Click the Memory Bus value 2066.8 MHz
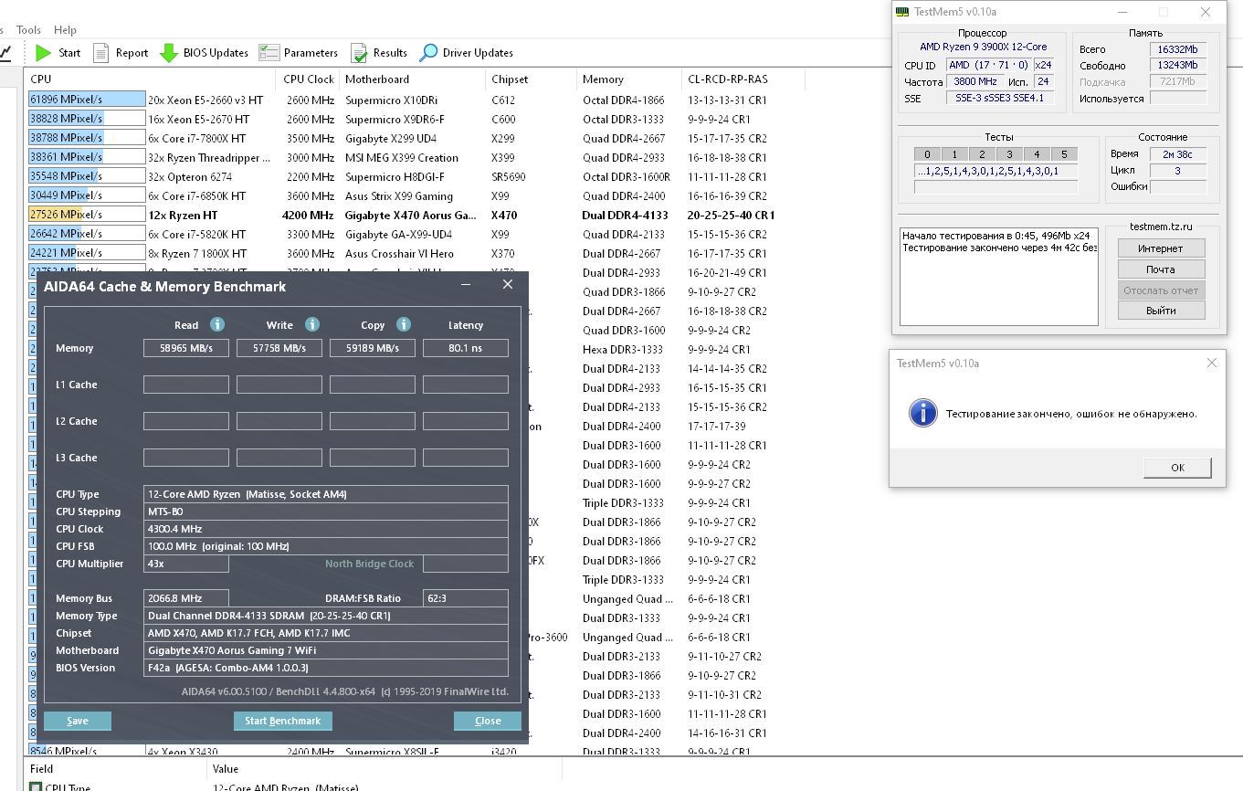Image resolution: width=1243 pixels, height=791 pixels. pos(186,598)
